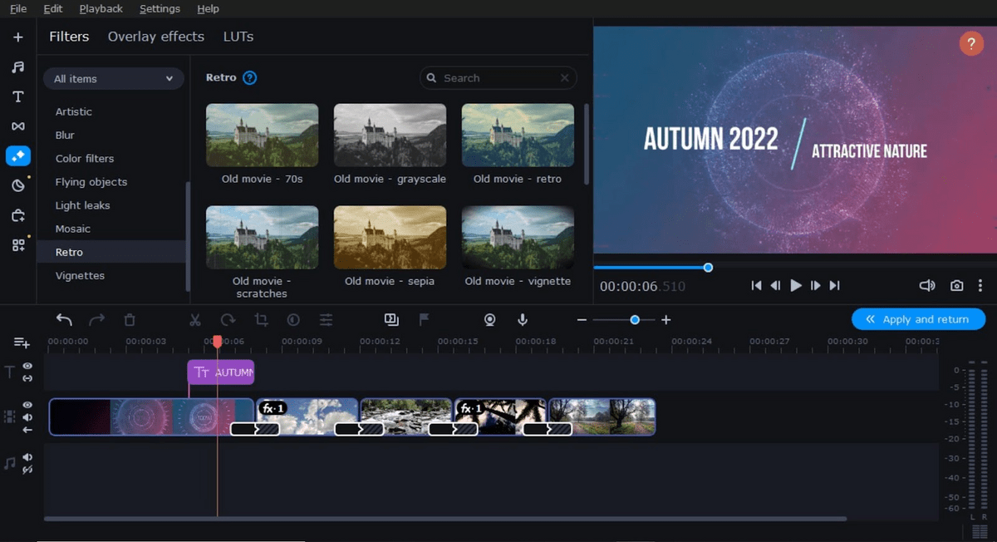Expand the All items dropdown
Viewport: 997px width, 542px height.
pos(113,79)
